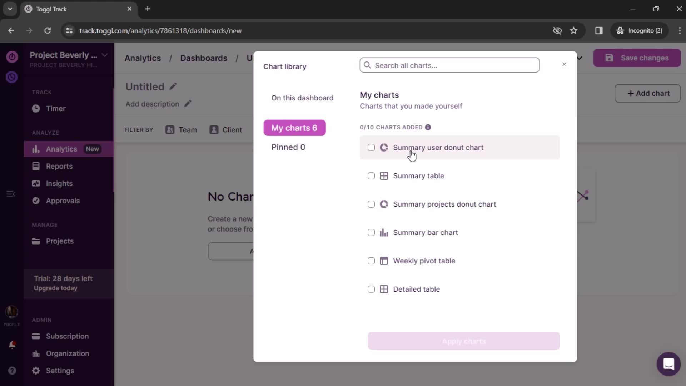Enable the Summary table checkbox
Image resolution: width=686 pixels, height=386 pixels.
371,176
